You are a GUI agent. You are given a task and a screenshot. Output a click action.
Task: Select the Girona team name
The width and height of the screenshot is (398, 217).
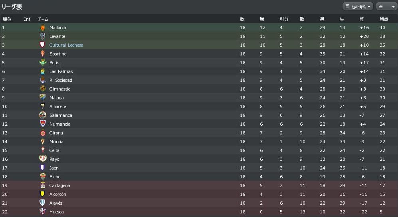[56, 133]
